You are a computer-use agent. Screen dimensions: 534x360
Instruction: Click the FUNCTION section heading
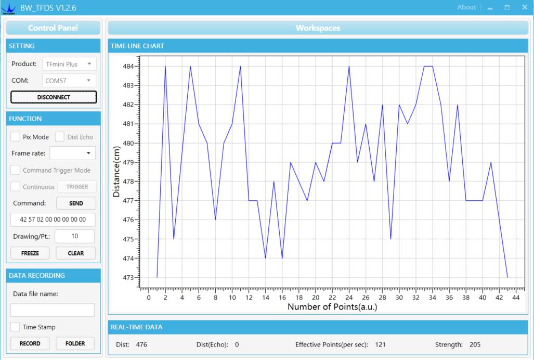(x=25, y=119)
